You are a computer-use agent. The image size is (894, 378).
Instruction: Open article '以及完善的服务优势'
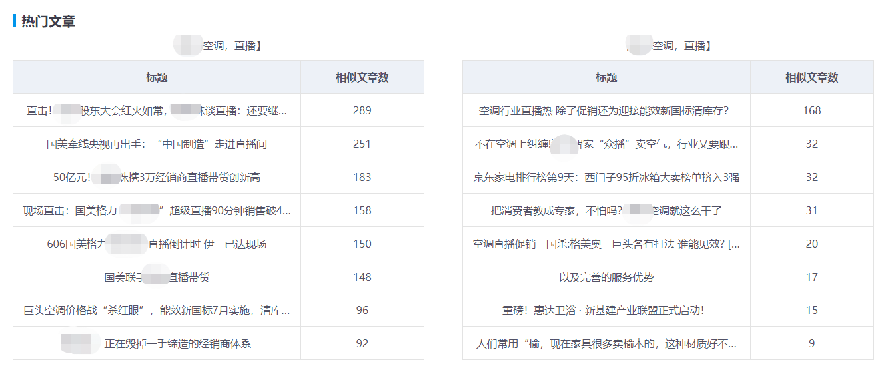606,277
